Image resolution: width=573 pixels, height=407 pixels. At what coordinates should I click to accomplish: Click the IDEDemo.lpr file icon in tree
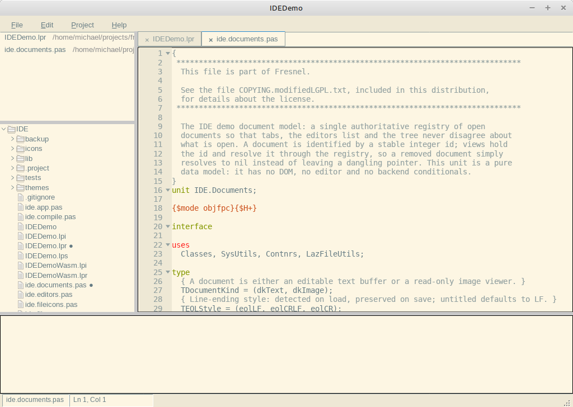(x=21, y=245)
